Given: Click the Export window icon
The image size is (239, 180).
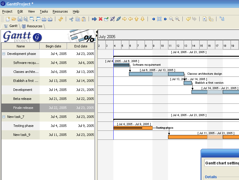Looking at the screenshot, I should pos(38,19).
